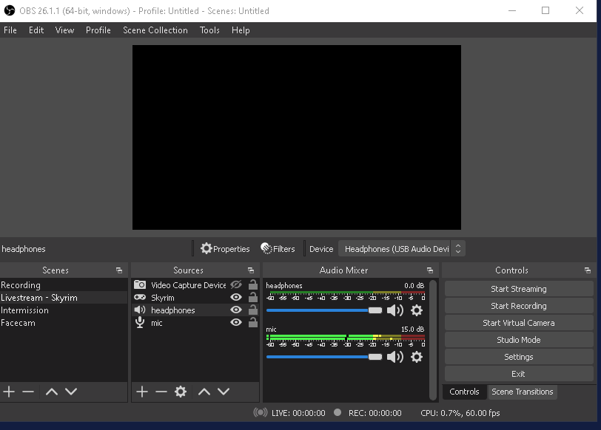This screenshot has height=430, width=601.
Task: Move selected scene down
Action: (x=71, y=392)
